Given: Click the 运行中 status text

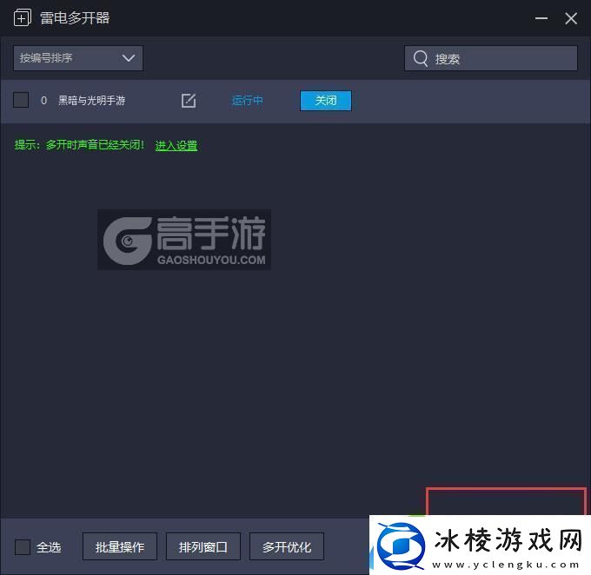Looking at the screenshot, I should pyautogui.click(x=247, y=101).
